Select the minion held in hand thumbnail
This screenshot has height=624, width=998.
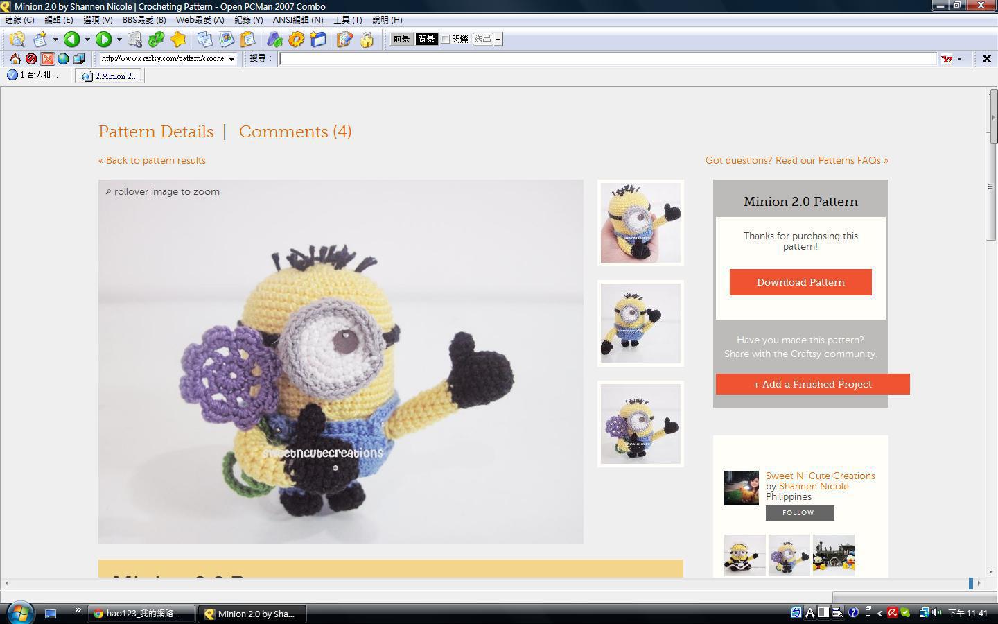tap(640, 223)
